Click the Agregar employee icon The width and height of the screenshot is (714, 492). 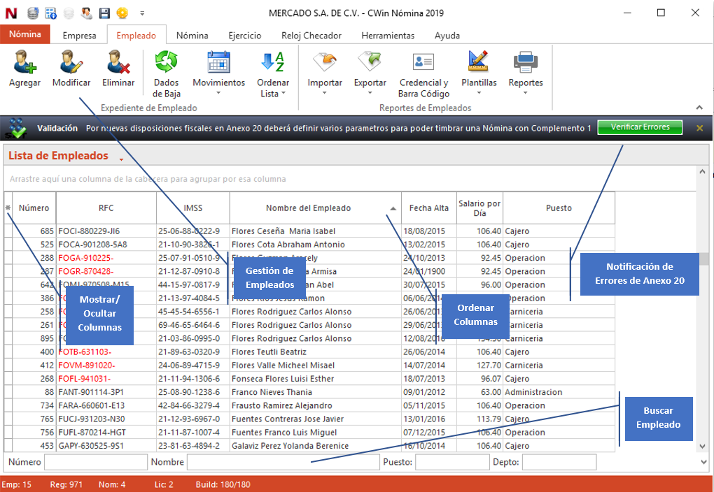coord(24,62)
